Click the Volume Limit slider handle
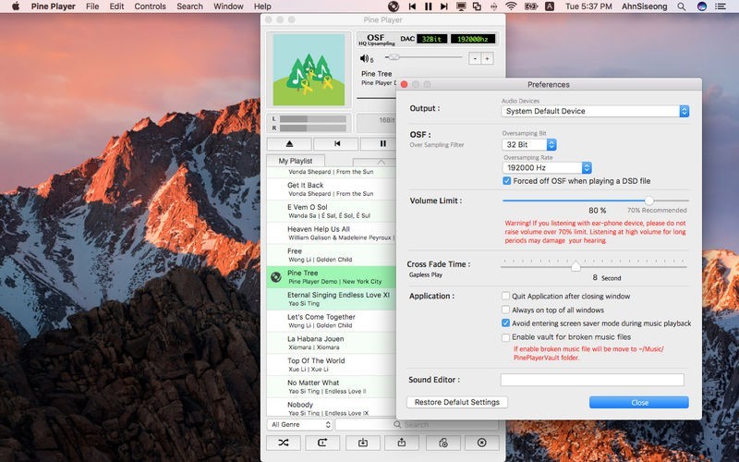The height and width of the screenshot is (462, 739). point(649,200)
